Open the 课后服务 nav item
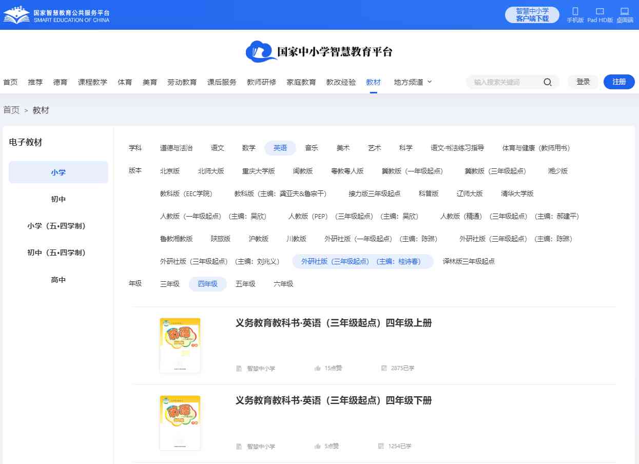Viewport: 639px width, 464px height. (222, 82)
